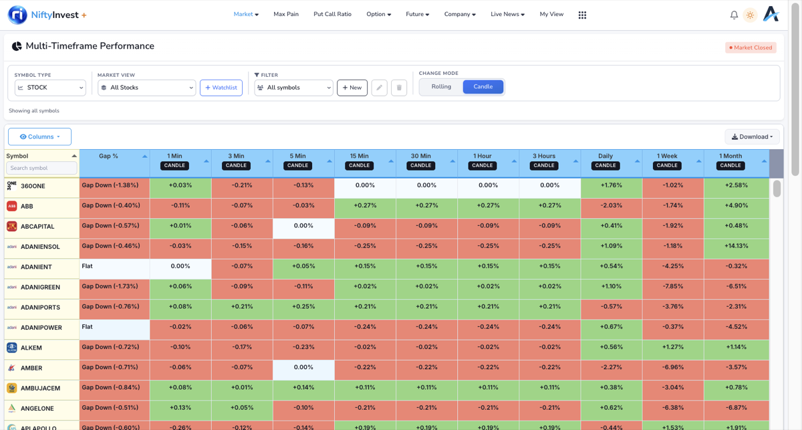Toggle CANDLE badge under 5 Min
The width and height of the screenshot is (802, 430).
click(x=297, y=165)
